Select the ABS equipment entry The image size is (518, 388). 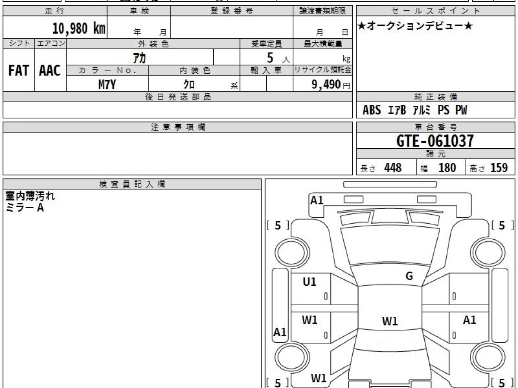tap(372, 110)
